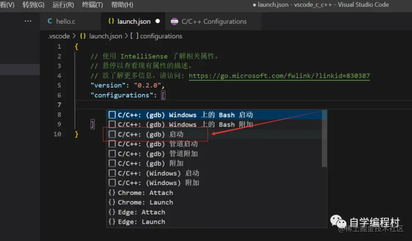
Task: Click snippet icon beside (gdb) 附加
Action: tap(112, 163)
